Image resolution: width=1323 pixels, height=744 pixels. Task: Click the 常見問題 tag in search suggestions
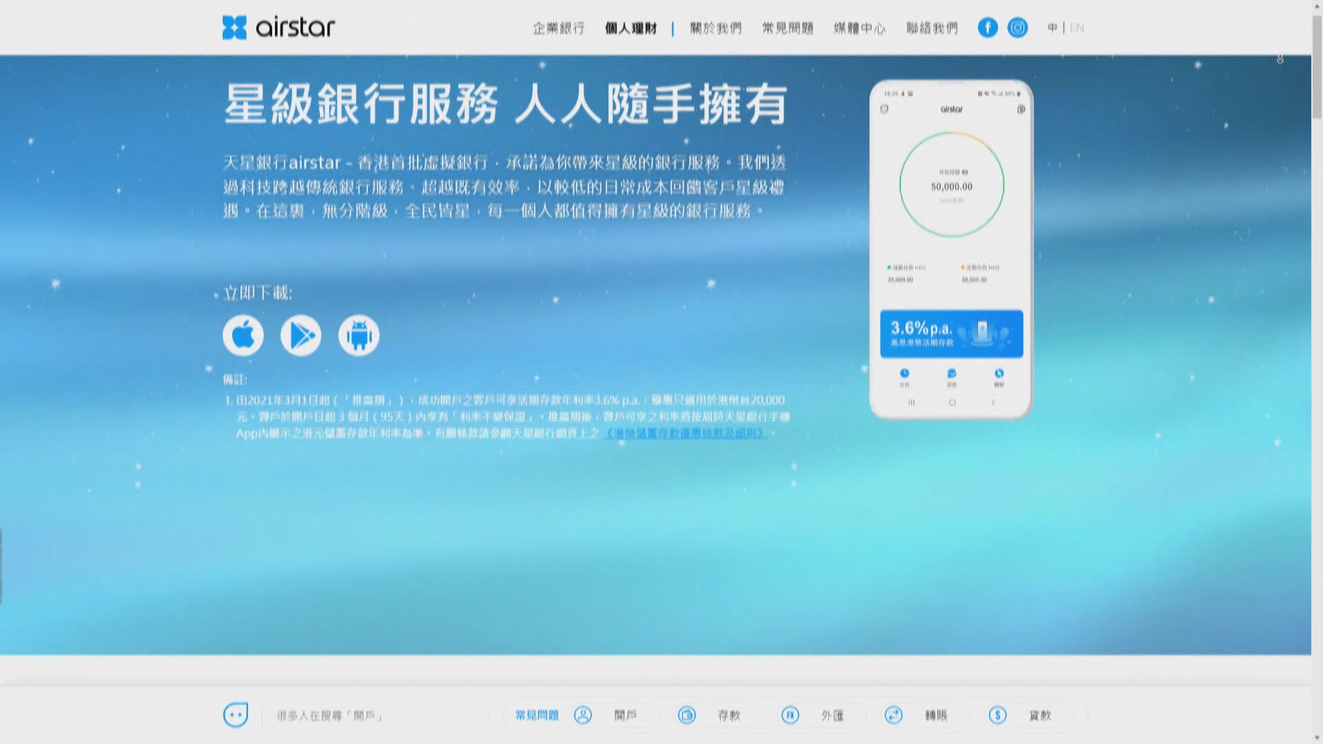pos(538,716)
